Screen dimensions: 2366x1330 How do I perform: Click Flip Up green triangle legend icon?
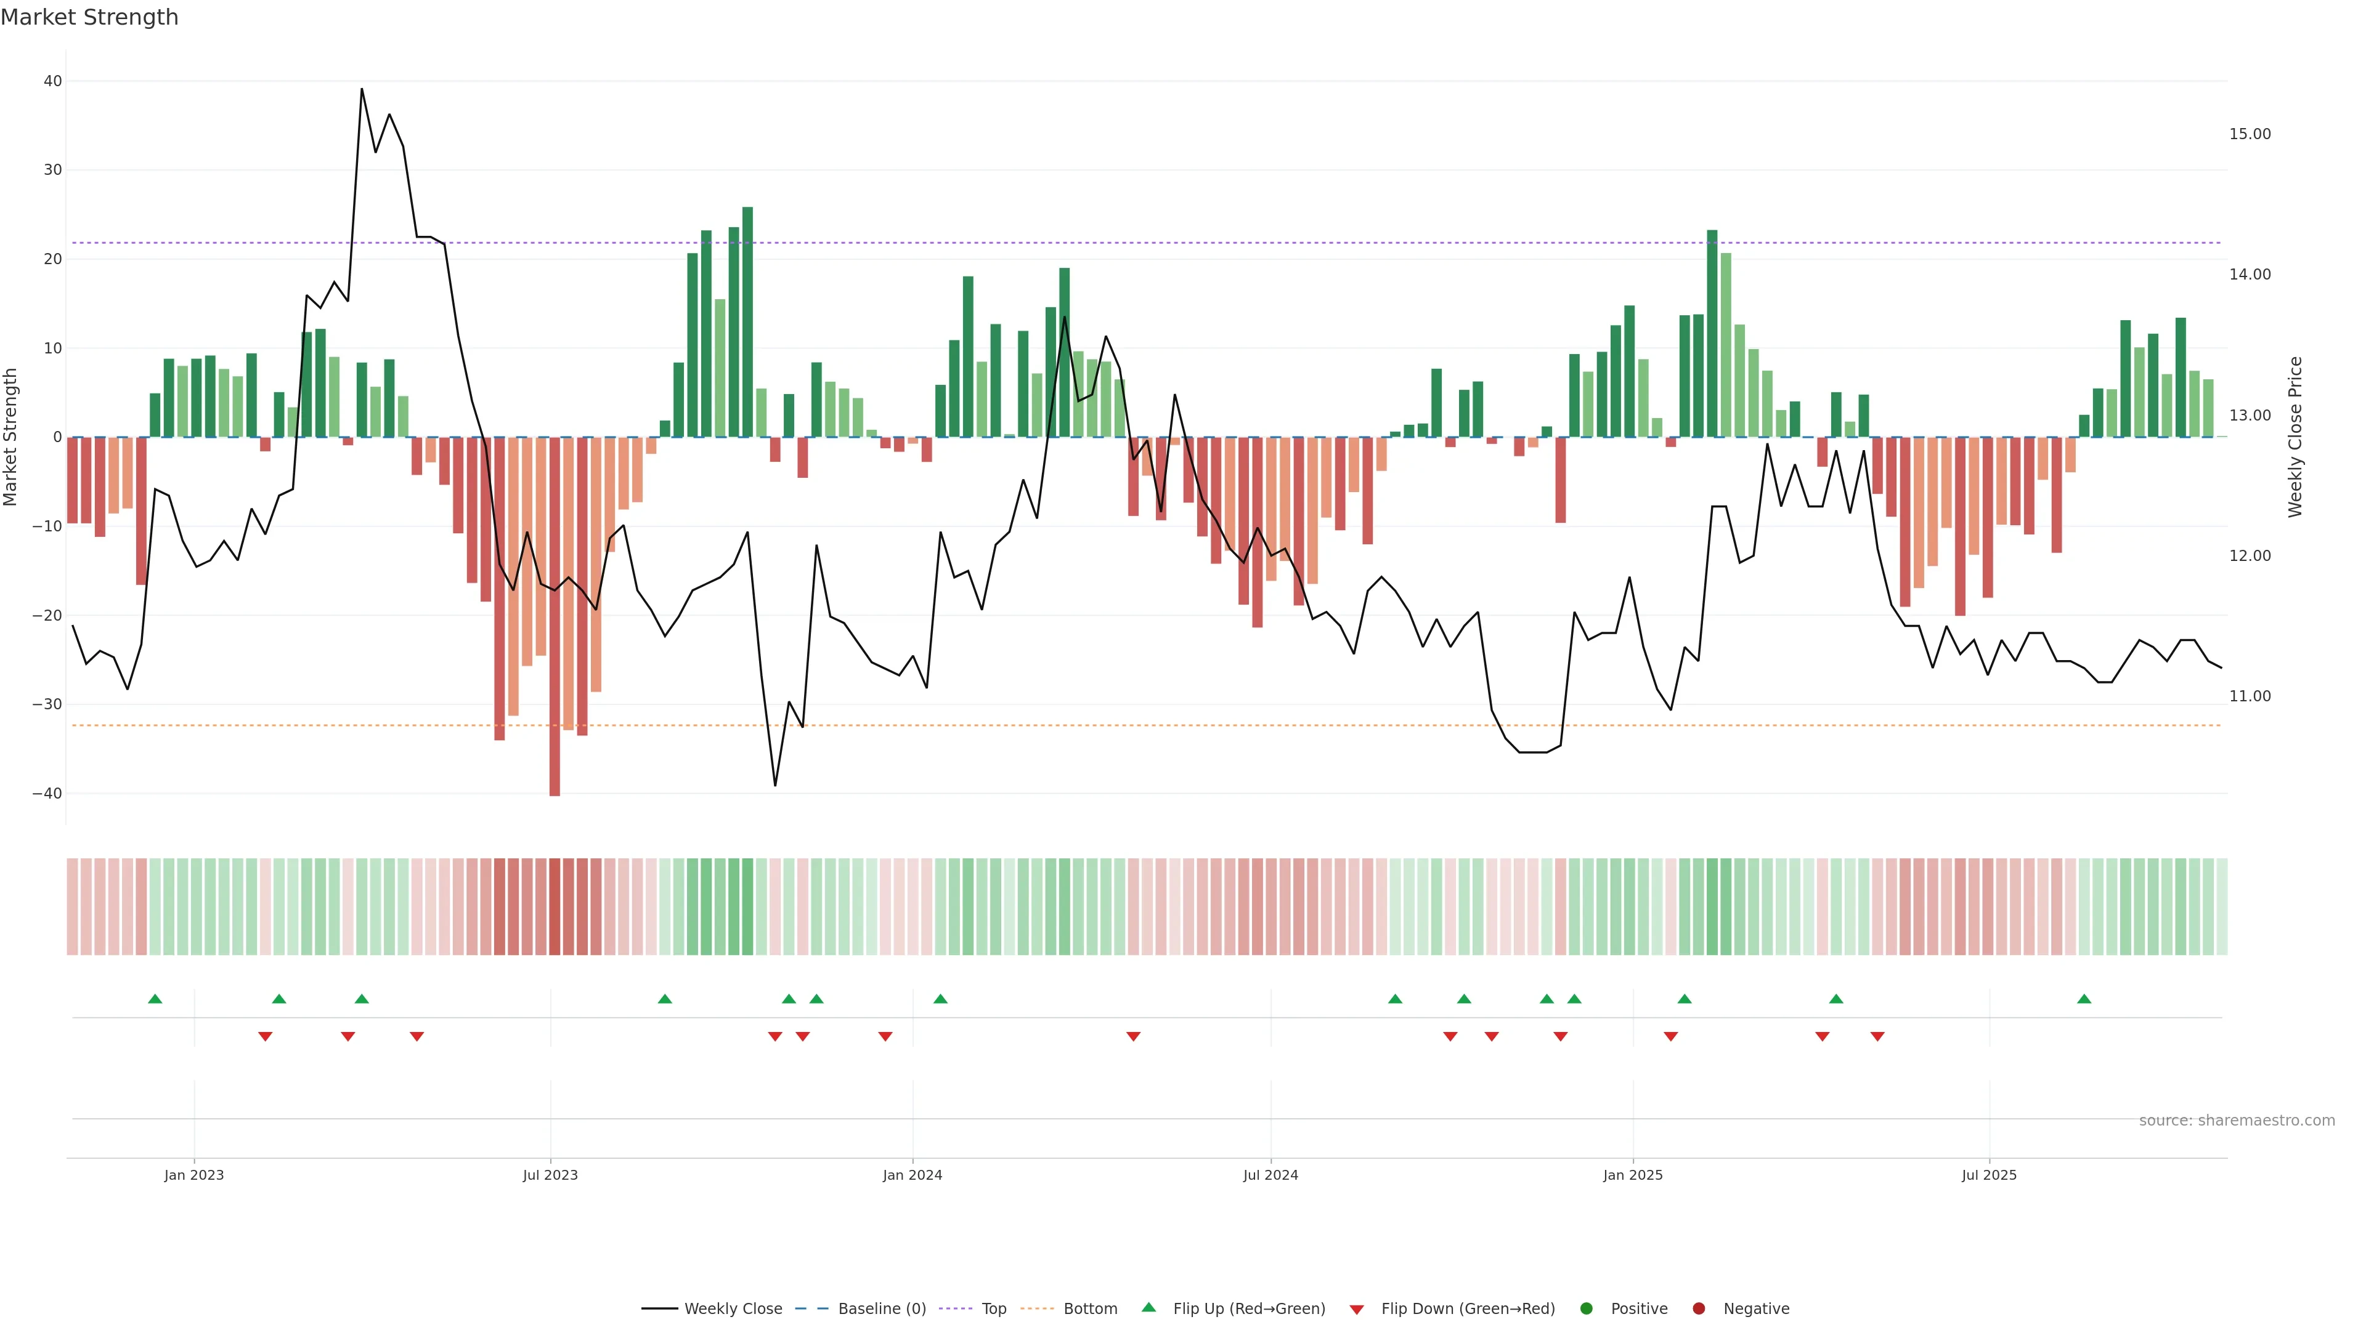pos(1148,1307)
